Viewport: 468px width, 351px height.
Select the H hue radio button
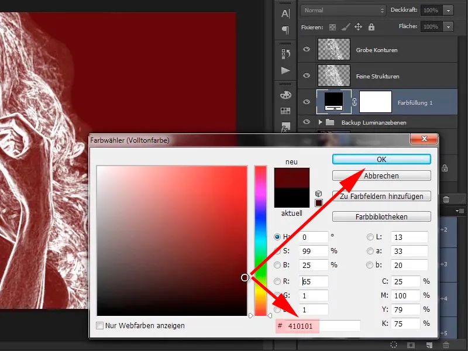[277, 237]
